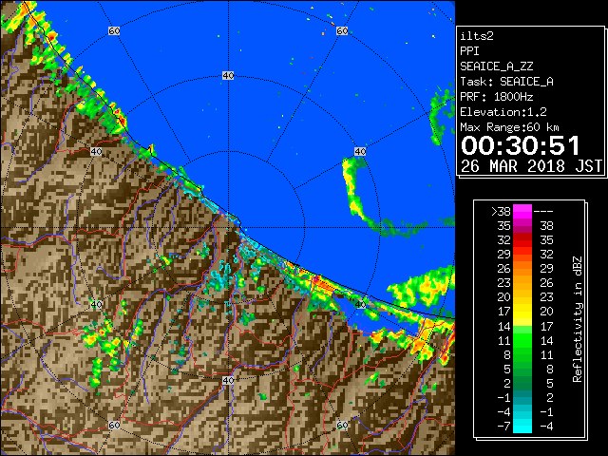Pick the orange 26 dBZ legend color
This screenshot has width=608, height=456.
click(522, 269)
